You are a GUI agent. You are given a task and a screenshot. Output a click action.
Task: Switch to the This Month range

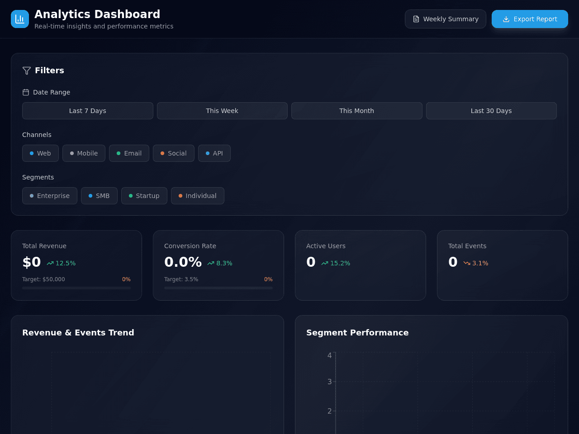pyautogui.click(x=357, y=111)
